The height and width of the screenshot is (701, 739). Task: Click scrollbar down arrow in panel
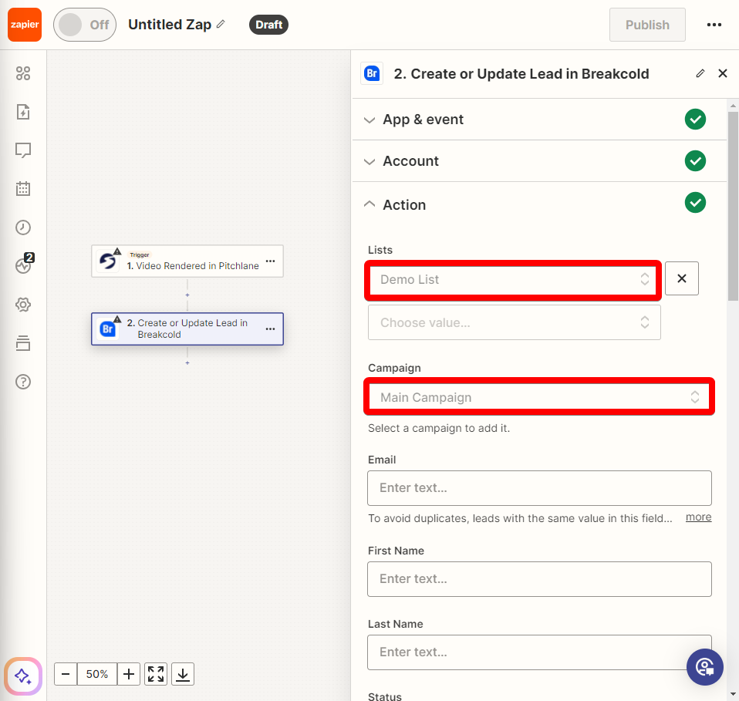click(x=733, y=694)
